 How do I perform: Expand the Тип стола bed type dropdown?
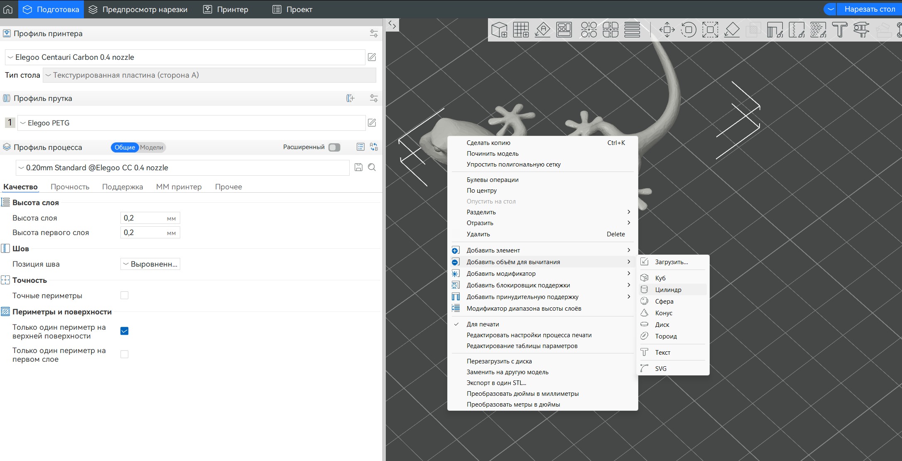[209, 75]
